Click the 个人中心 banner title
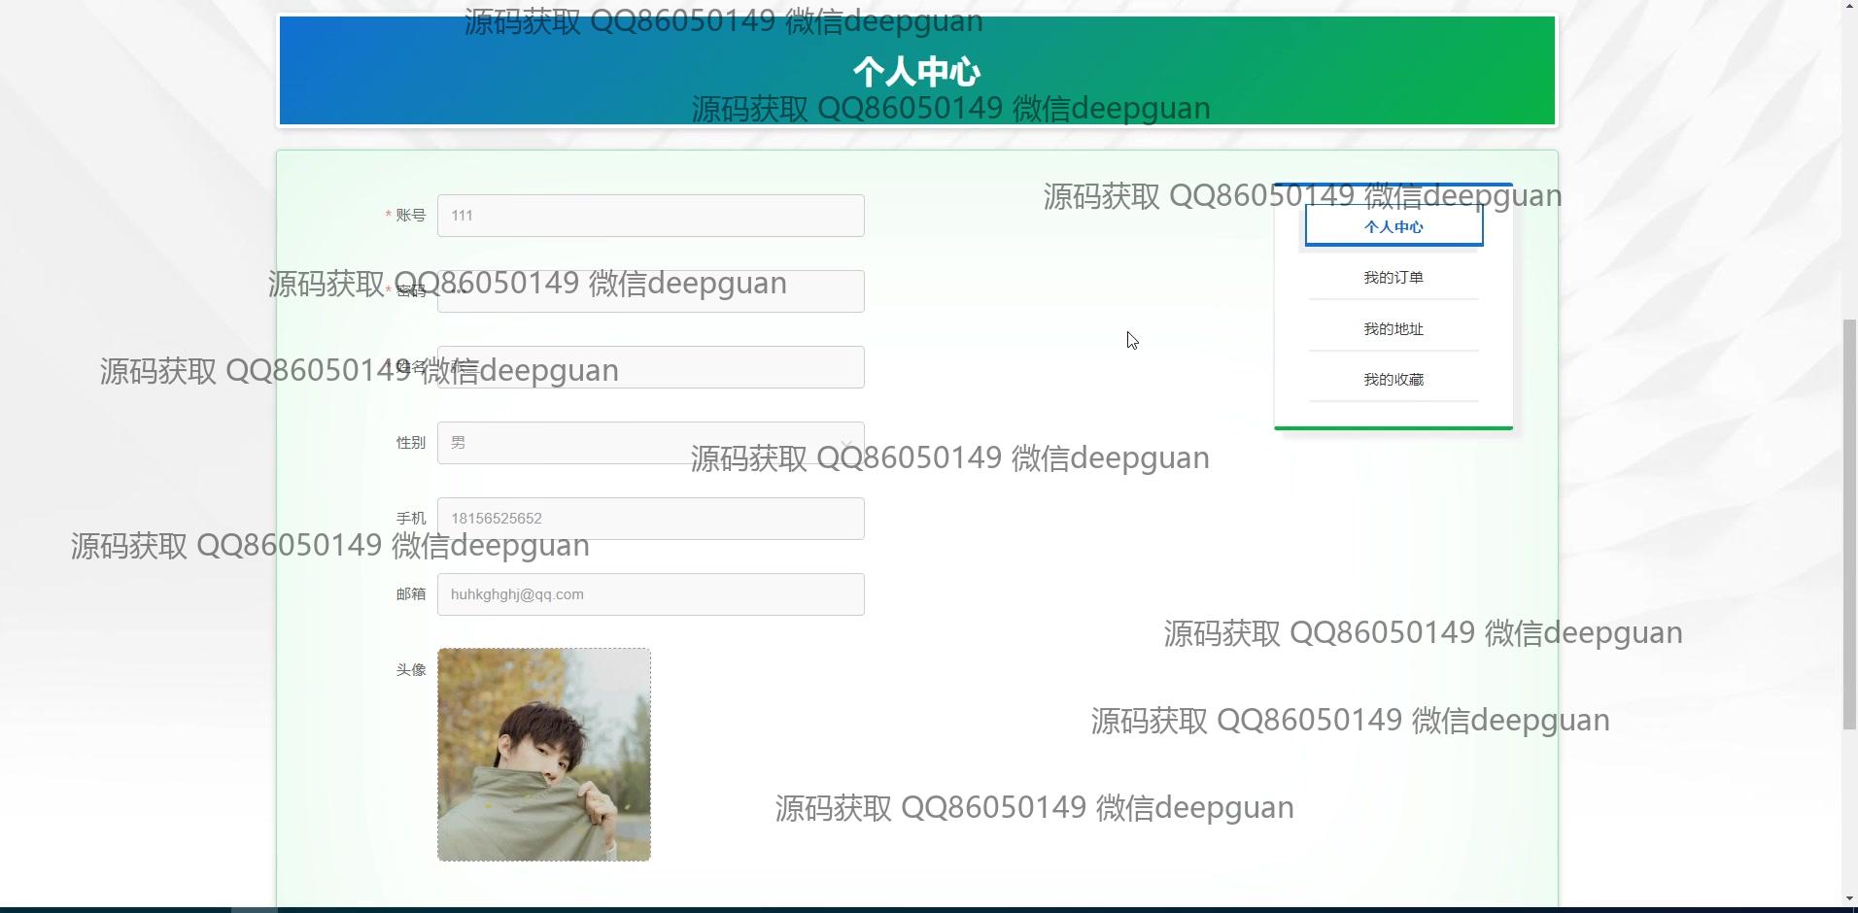The image size is (1858, 913). 916,72
